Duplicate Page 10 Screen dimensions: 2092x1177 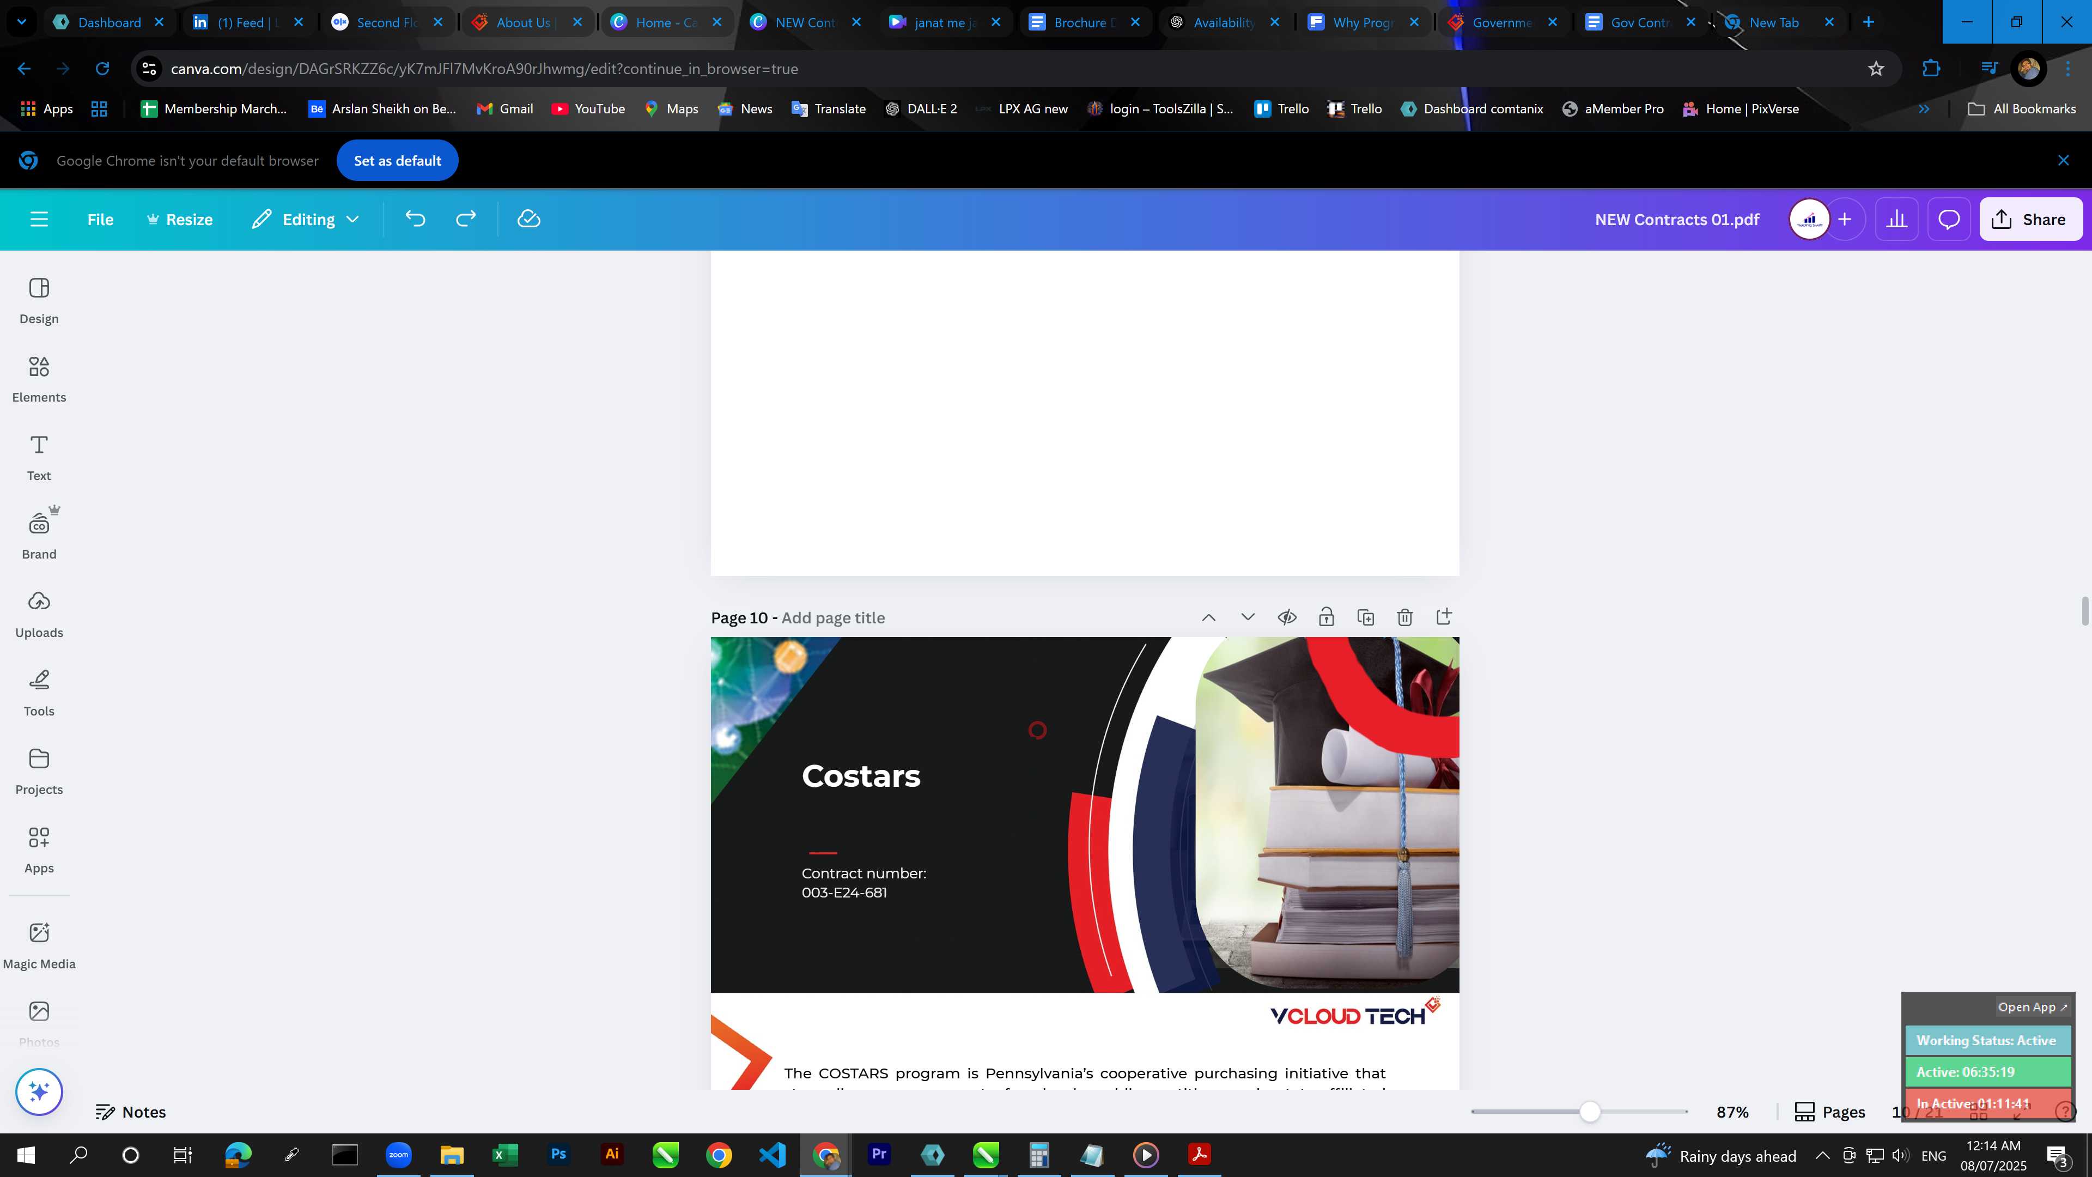(x=1365, y=617)
